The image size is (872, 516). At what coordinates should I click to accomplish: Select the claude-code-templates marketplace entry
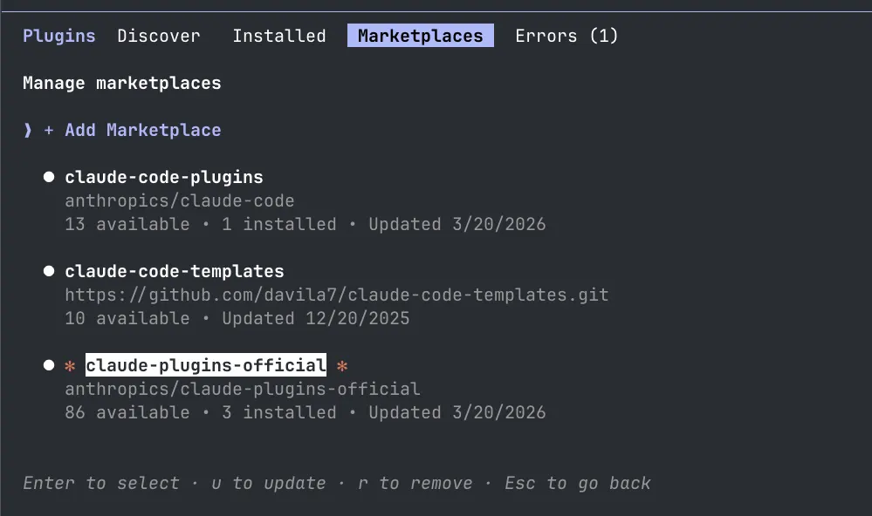175,271
